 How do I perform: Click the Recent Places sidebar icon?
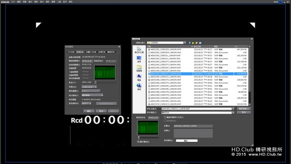pos(139,50)
